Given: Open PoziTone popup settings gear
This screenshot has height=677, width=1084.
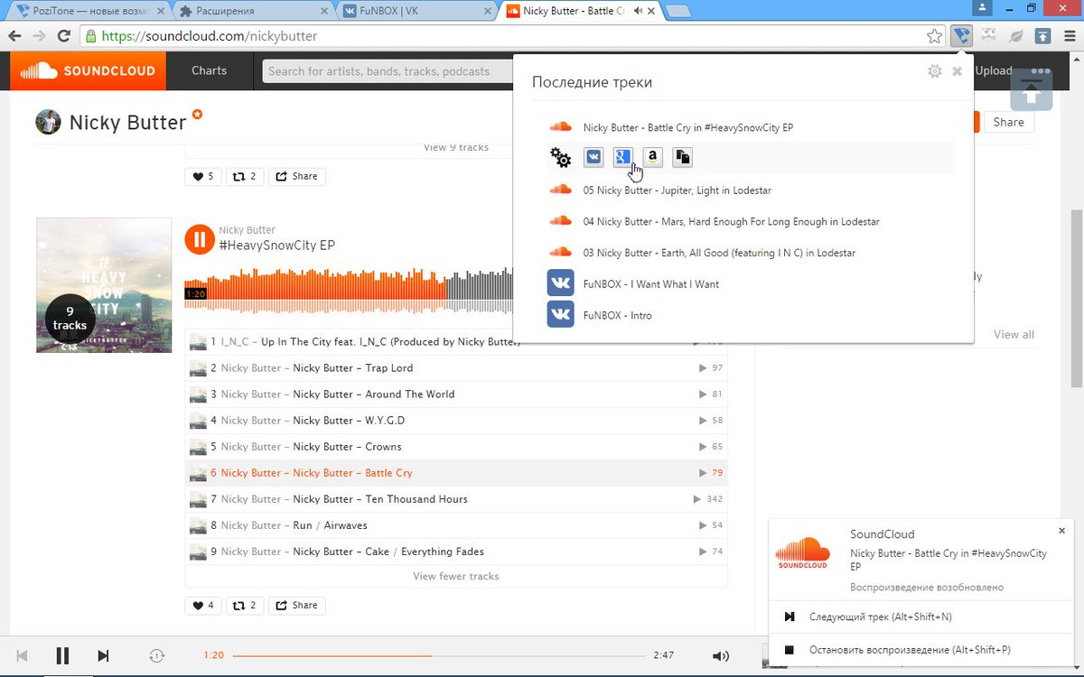Looking at the screenshot, I should coord(935,71).
